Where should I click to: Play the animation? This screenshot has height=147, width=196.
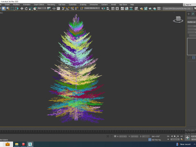tap(175, 136)
